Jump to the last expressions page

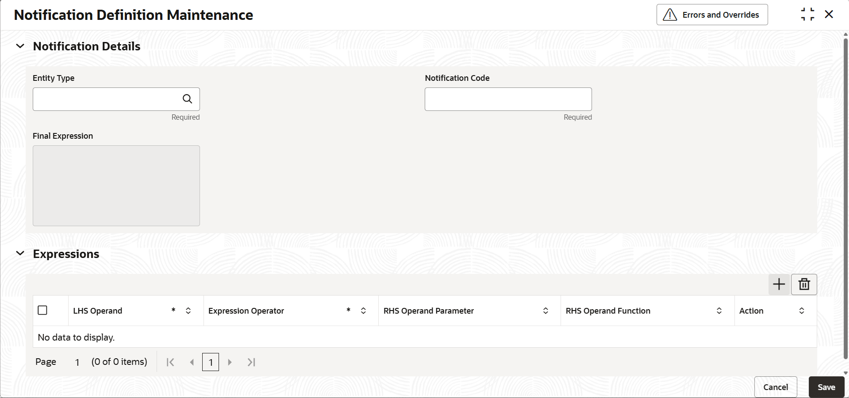pos(251,362)
